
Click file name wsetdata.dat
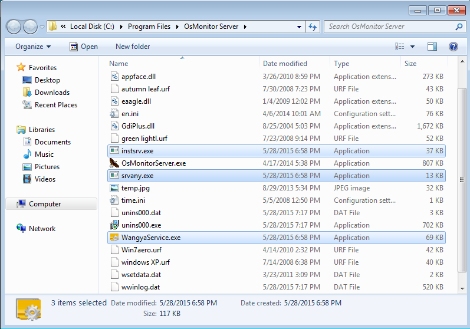point(141,275)
